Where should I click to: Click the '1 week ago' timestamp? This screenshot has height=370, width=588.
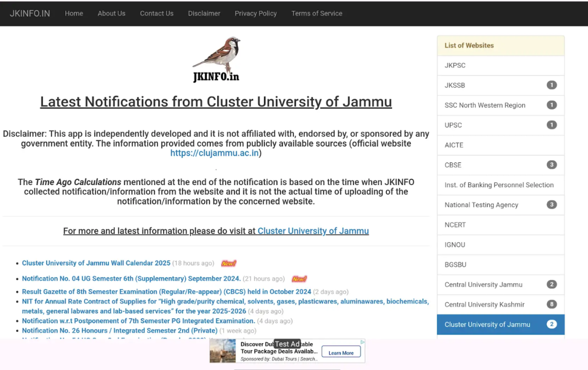238,330
